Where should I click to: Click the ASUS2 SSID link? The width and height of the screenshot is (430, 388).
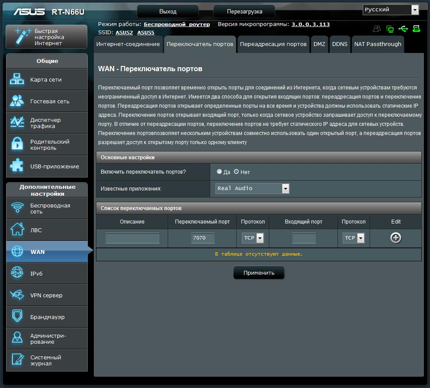(x=124, y=33)
